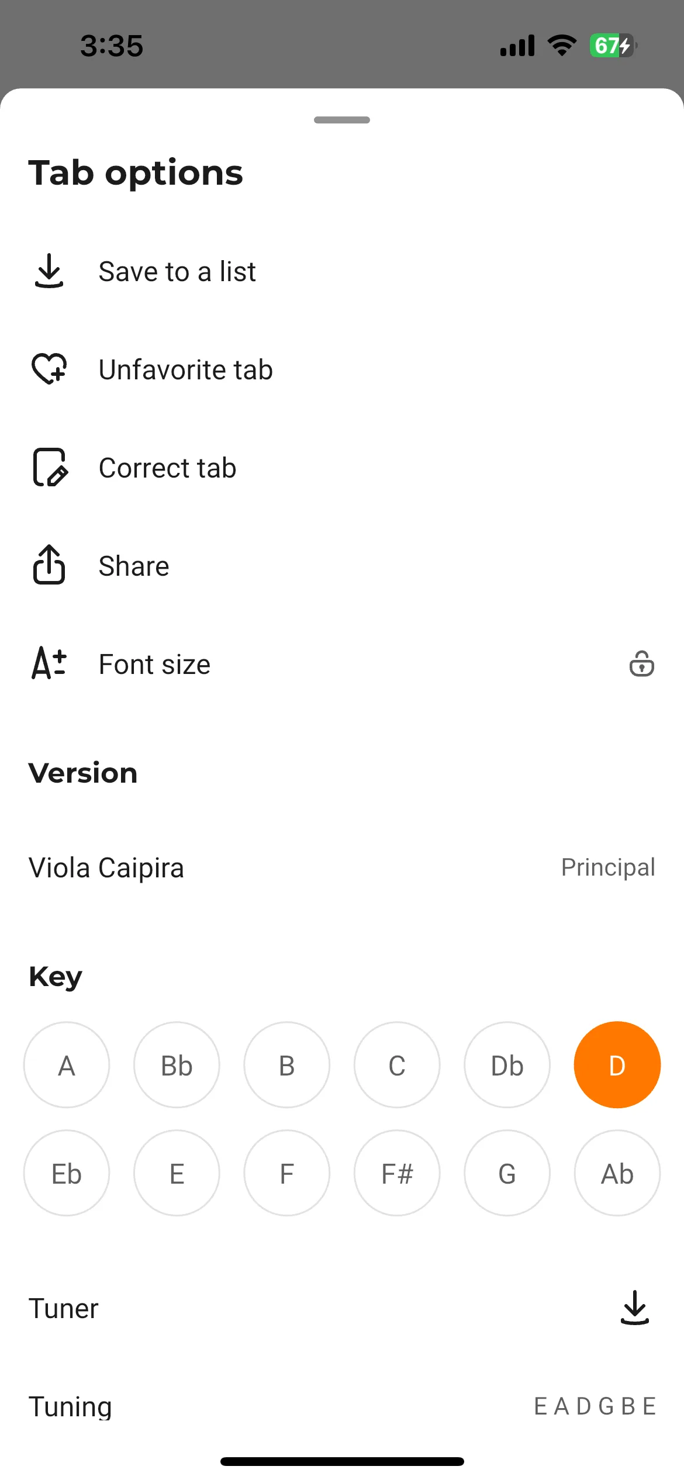Open the Tuner row
Image resolution: width=684 pixels, height=1480 pixels.
click(x=342, y=1308)
